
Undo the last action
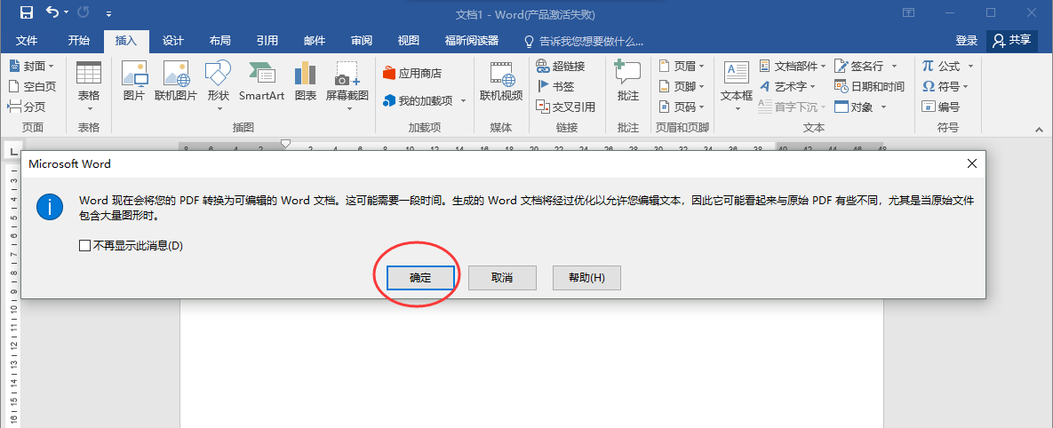click(53, 12)
